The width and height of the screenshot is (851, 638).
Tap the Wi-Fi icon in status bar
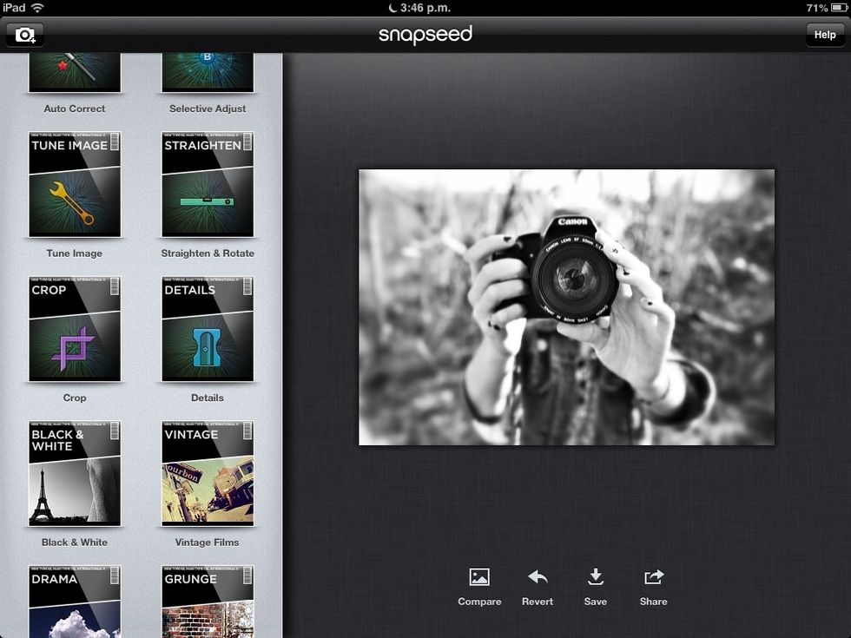37,8
